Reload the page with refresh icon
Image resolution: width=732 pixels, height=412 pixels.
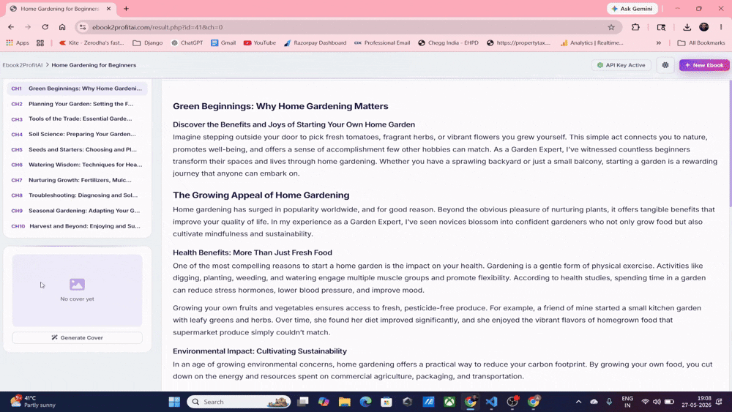(45, 27)
